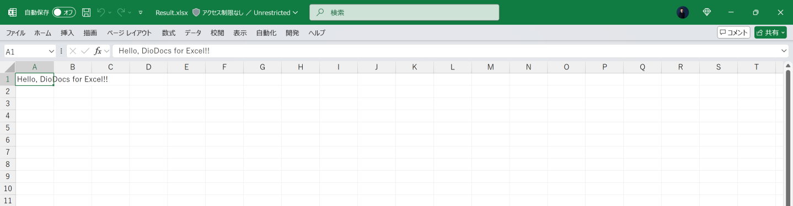793x206 pixels.
Task: Click the Redo arrow icon
Action: coord(121,12)
